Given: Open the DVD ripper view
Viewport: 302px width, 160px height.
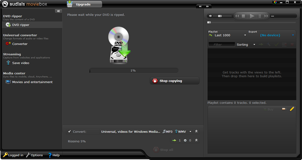Looking at the screenshot, I should 32,25.
